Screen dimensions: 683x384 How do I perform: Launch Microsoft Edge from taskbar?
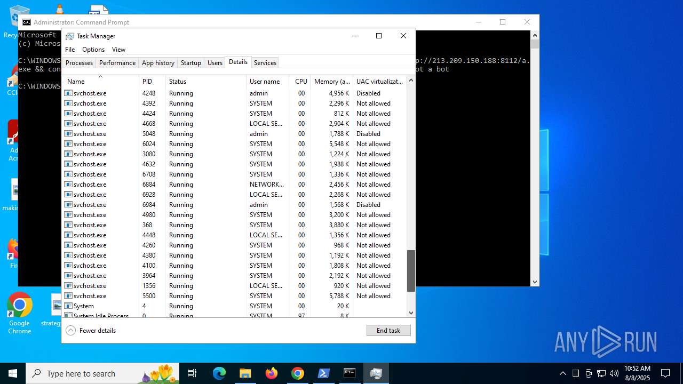coord(219,373)
